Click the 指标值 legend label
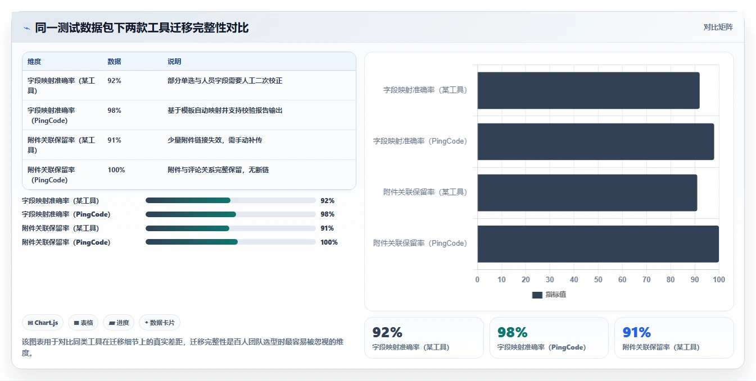Image resolution: width=756 pixels, height=381 pixels. [556, 295]
